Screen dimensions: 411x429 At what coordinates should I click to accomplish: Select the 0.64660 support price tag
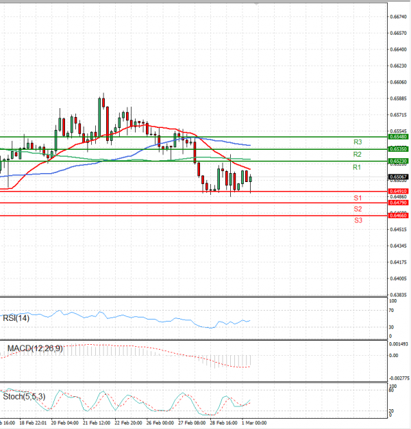point(399,216)
